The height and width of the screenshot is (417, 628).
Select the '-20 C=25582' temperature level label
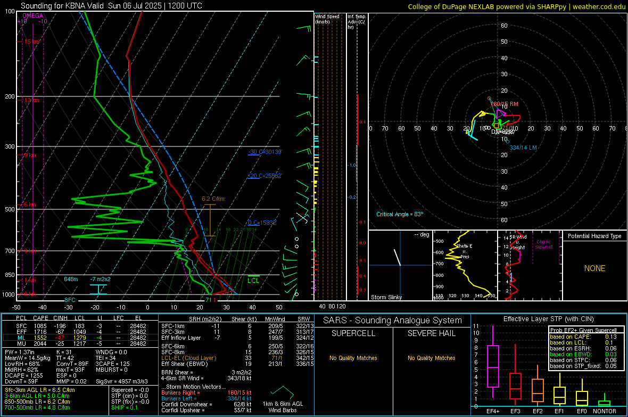265,176
